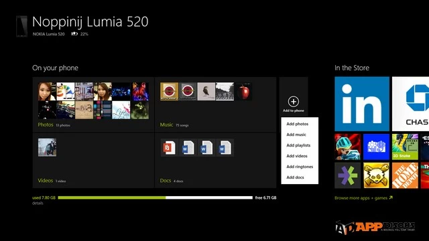Image resolution: width=429 pixels, height=241 pixels.
Task: Open the yellow skull game tile
Action: [376, 175]
